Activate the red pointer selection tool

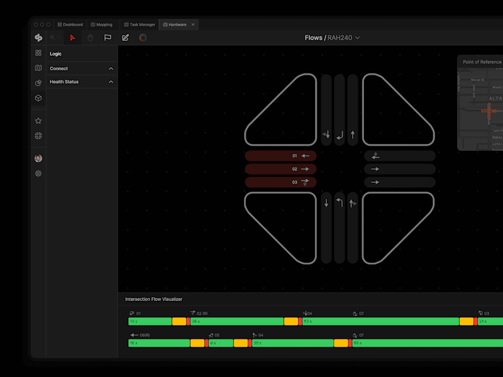point(72,38)
